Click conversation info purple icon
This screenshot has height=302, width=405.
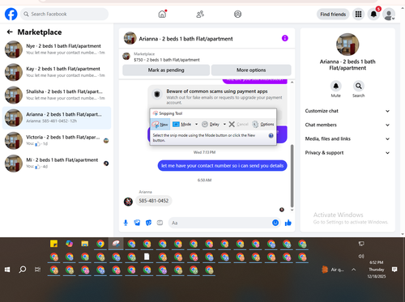click(285, 38)
